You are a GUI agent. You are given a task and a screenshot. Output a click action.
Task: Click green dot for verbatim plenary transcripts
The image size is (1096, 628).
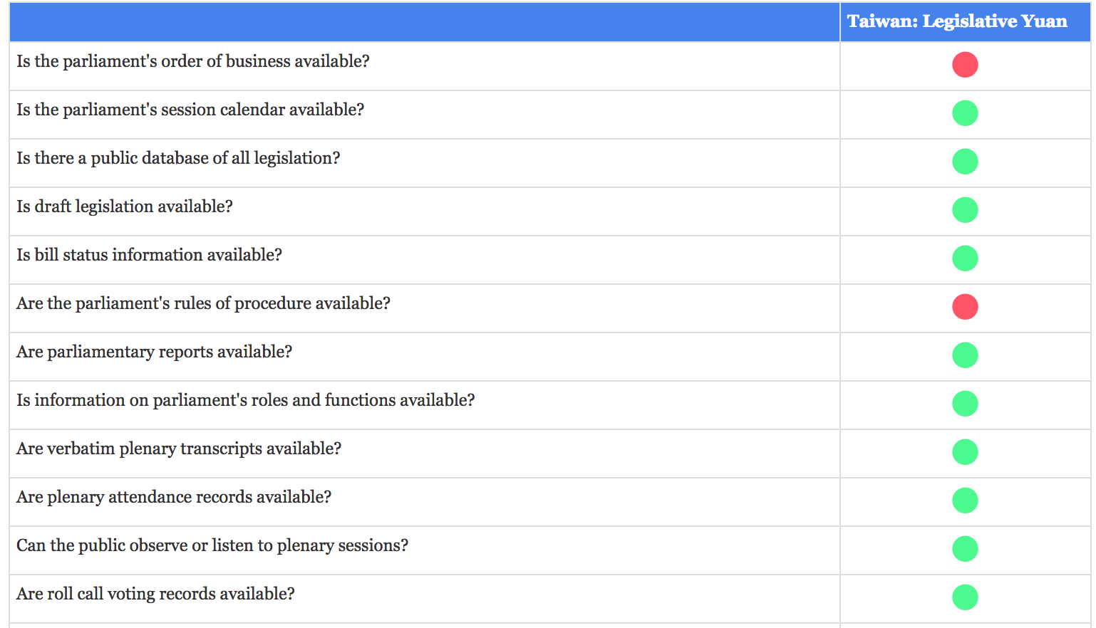tap(965, 452)
